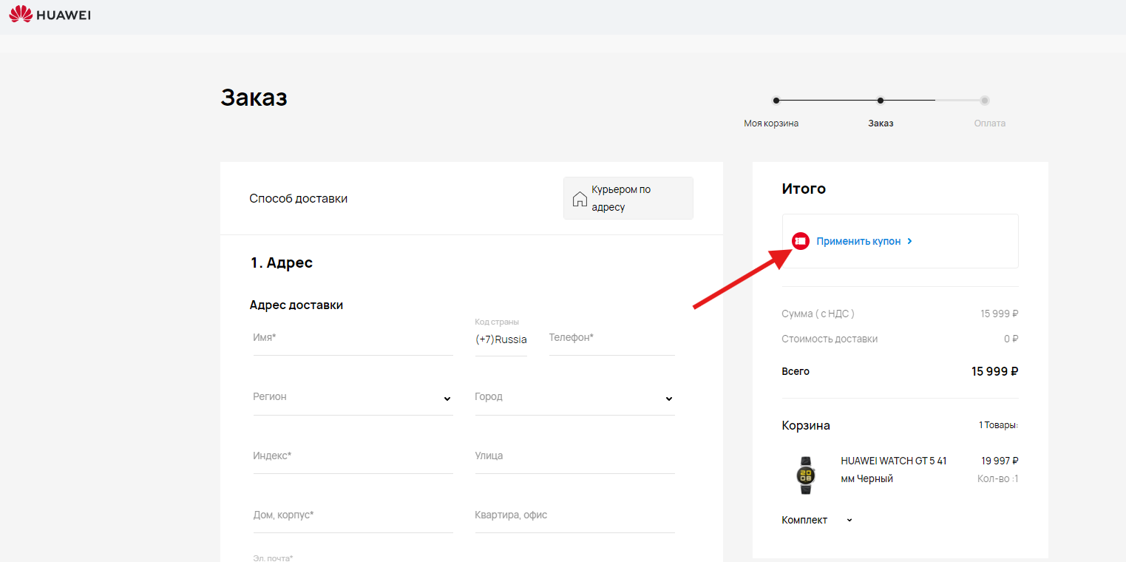
Task: Click the Сумма value 15 999 ₽
Action: (x=1000, y=314)
